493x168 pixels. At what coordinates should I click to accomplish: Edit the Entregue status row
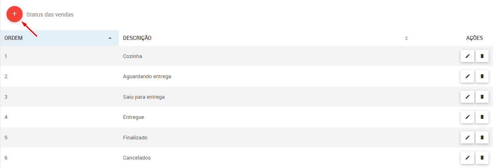(x=468, y=117)
